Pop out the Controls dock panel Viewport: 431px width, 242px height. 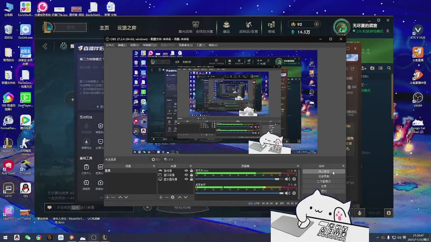(343, 166)
